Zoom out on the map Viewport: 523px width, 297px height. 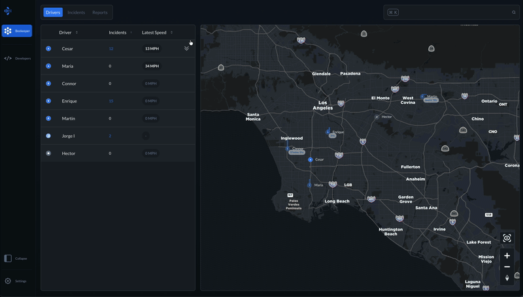[507, 267]
